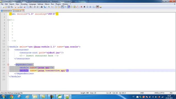
Task: Open the Language menu
Action: point(32,4)
